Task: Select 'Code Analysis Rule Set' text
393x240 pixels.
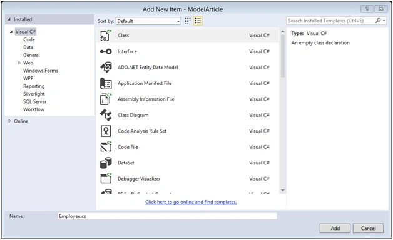Action: (x=142, y=131)
